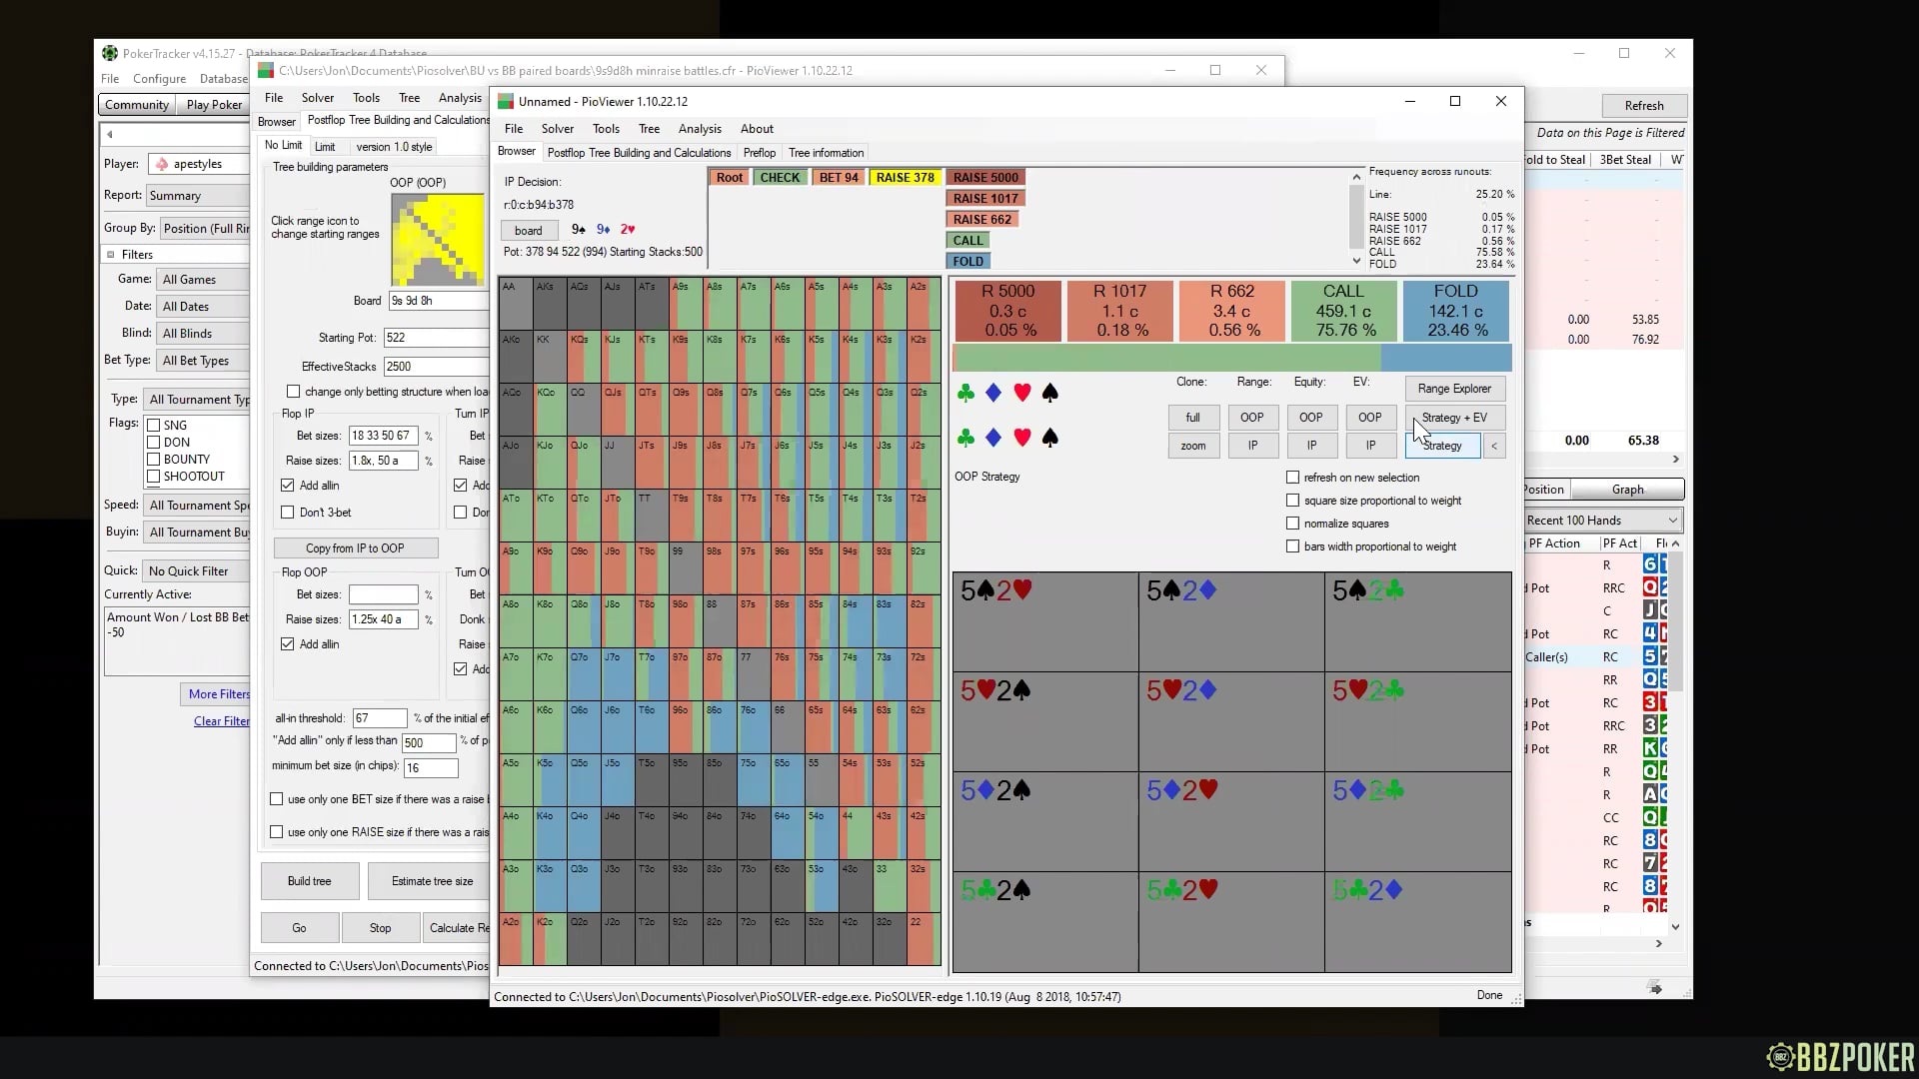Open the Analysis menu in PioViewer
This screenshot has width=1919, height=1079.
[699, 129]
